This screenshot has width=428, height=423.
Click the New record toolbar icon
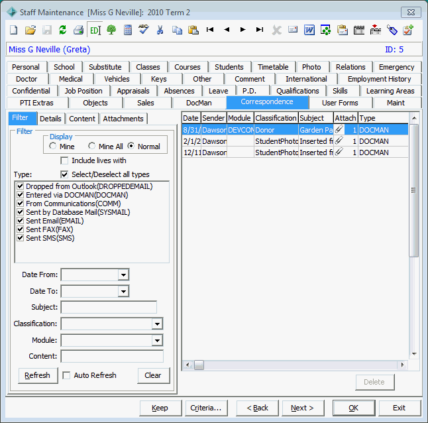click(14, 30)
